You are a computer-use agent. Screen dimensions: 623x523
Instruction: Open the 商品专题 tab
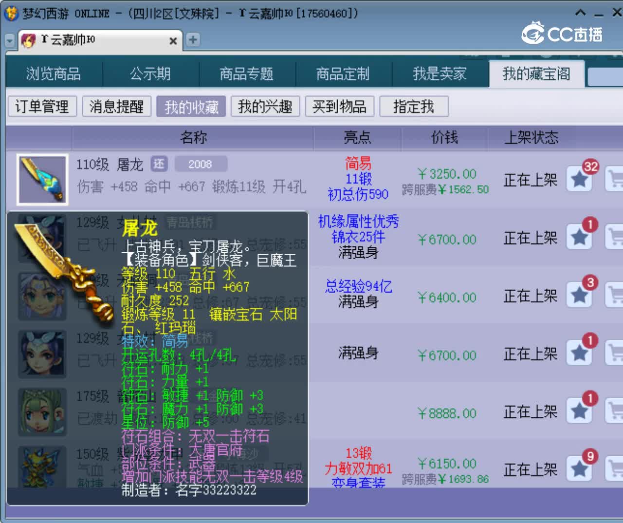(247, 74)
